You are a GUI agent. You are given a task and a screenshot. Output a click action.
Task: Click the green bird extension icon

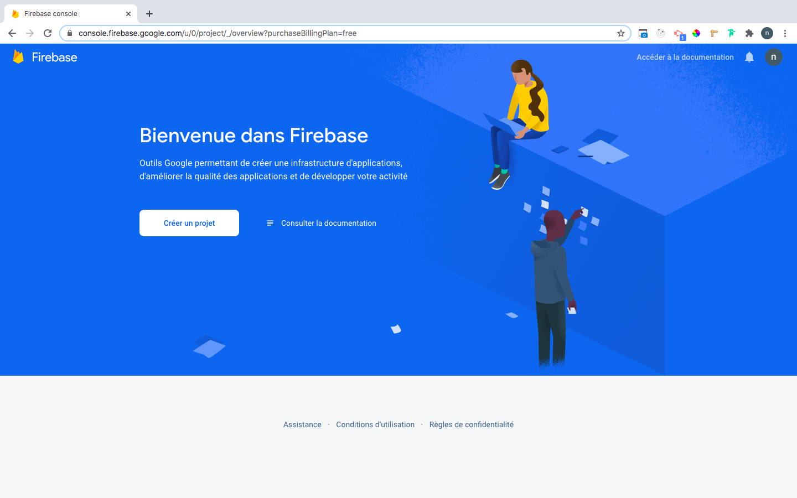pyautogui.click(x=732, y=33)
